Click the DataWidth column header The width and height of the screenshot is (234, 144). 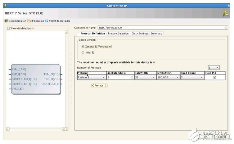click(145, 73)
